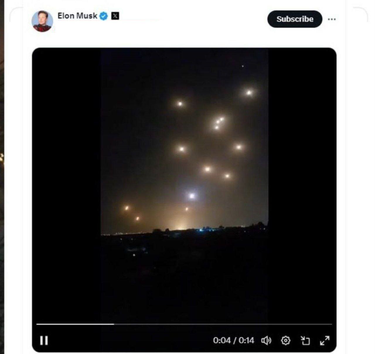Click the Subscribe button

295,19
